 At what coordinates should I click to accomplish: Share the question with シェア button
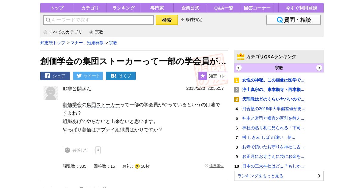coord(55,76)
